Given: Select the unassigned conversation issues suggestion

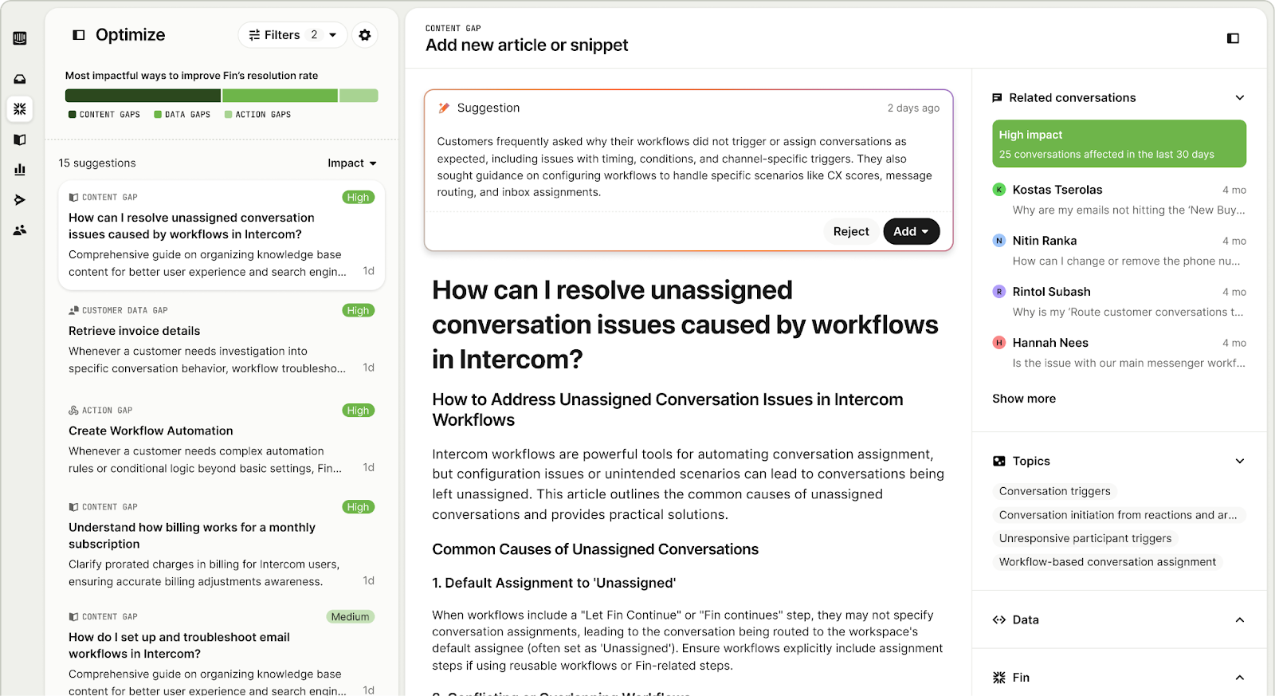Looking at the screenshot, I should pyautogui.click(x=222, y=235).
